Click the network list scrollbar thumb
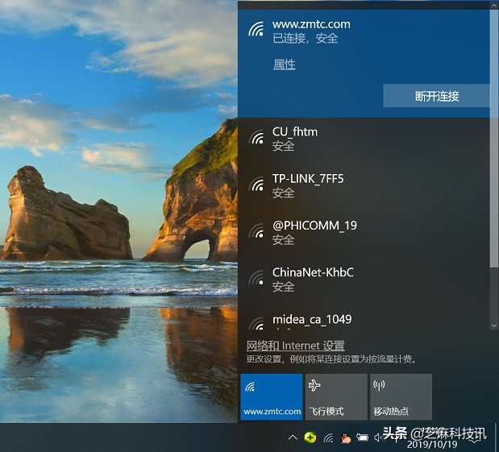 pos(494,139)
